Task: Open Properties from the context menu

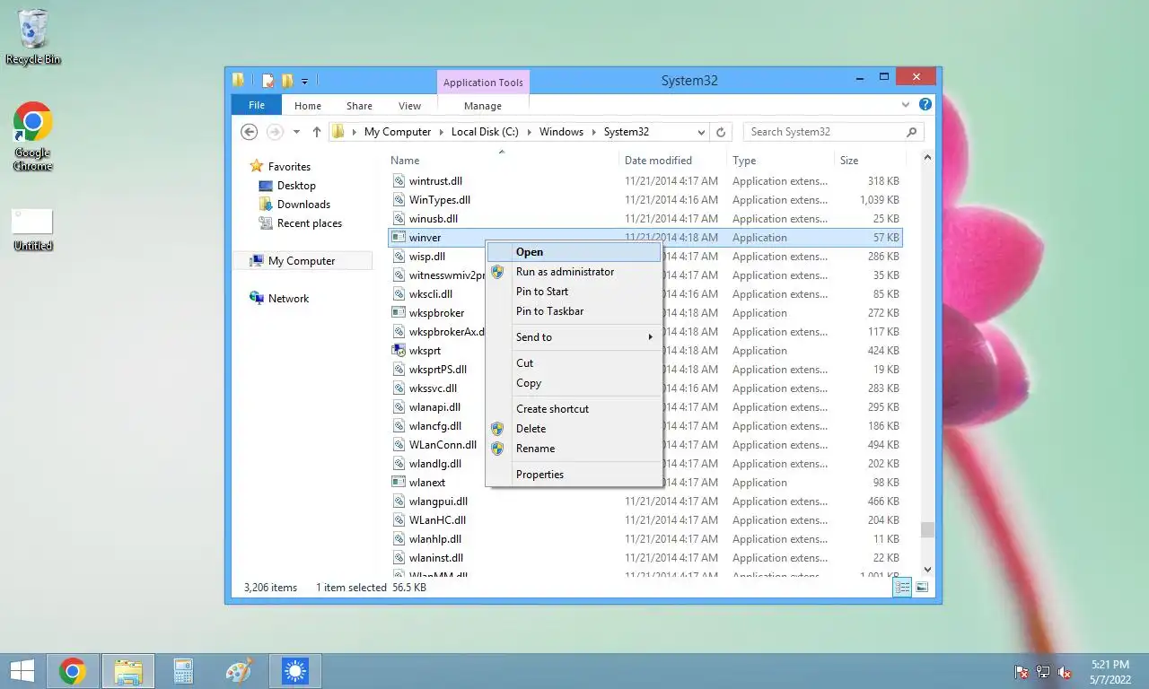Action: [574, 475]
